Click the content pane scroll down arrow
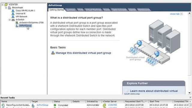Screen dimensions: 192x108 point(189,93)
